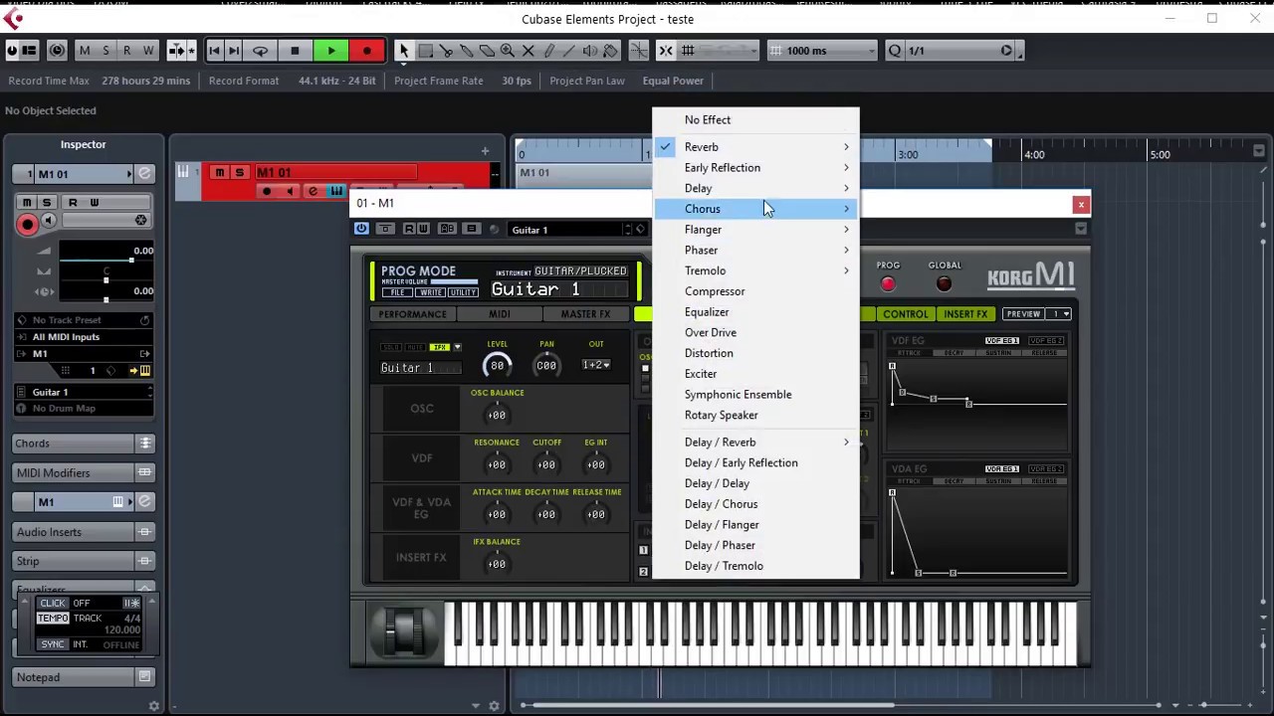Toggle Inspector monitor speaker button
Screen dimensions: 1274x716
(x=48, y=222)
